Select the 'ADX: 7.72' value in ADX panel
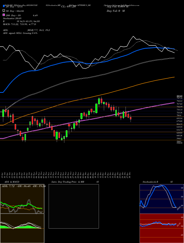 point(8,186)
